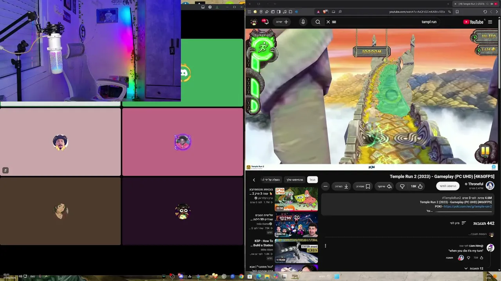The width and height of the screenshot is (501, 281).
Task: Select the owl avatar tile in Discord call
Action: (x=182, y=211)
